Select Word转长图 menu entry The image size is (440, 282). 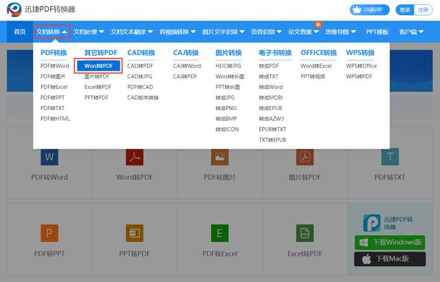(x=230, y=76)
